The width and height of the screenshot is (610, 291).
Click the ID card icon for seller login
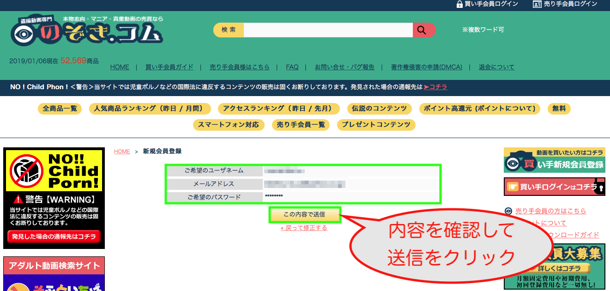tap(537, 4)
